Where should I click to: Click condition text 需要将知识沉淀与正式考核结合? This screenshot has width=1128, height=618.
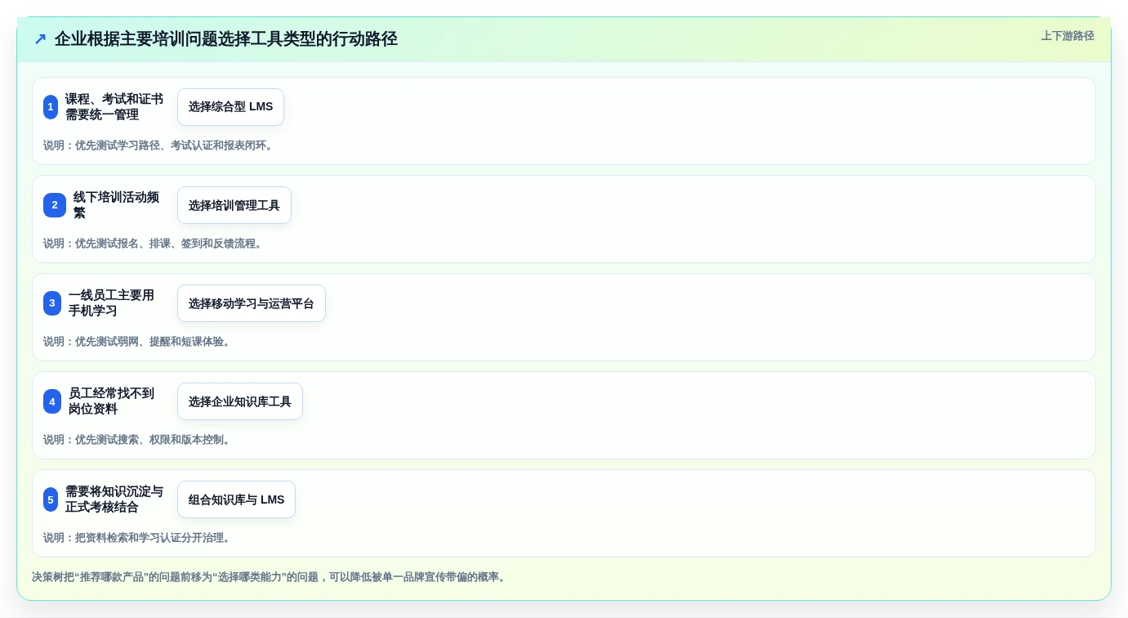114,499
